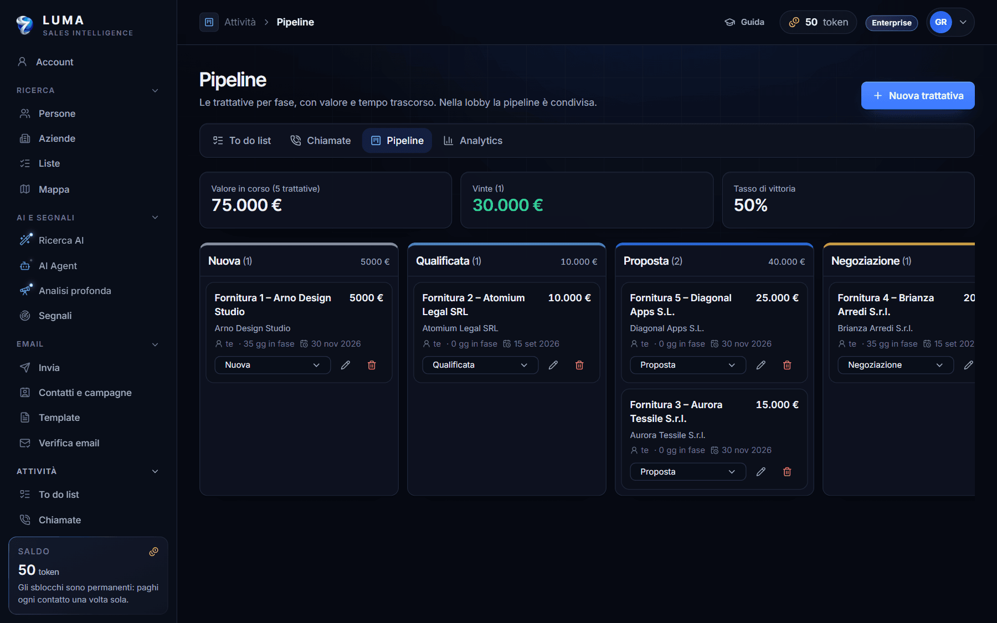Click the Enterprise plan badge
Viewport: 997px width, 623px height.
tap(892, 23)
